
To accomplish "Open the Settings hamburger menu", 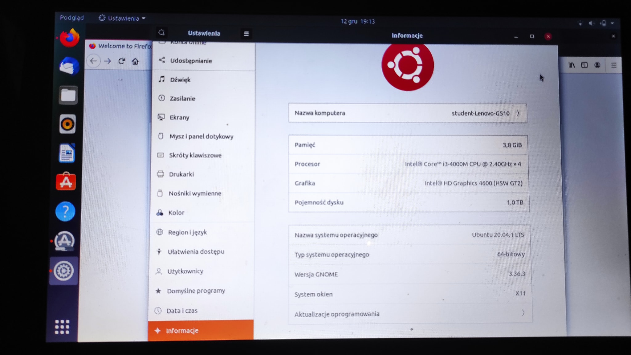I will tap(246, 34).
